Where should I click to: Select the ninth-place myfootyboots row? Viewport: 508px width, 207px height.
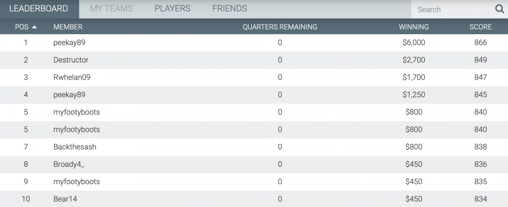click(254, 182)
